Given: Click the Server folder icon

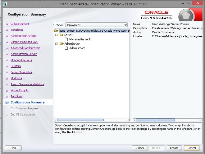Looking at the screenshot, I should [61, 35].
